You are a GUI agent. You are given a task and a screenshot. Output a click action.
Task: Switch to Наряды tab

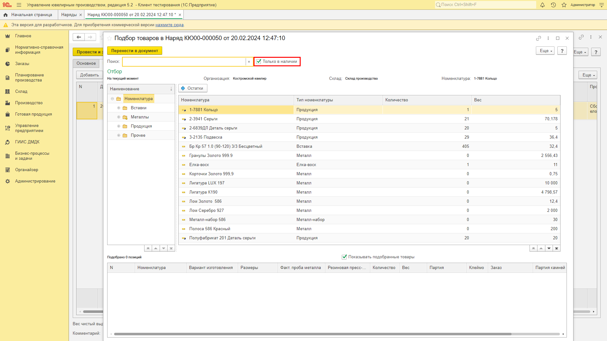pos(69,15)
